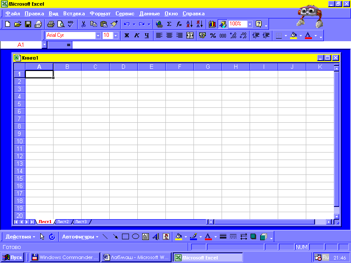
Task: Toggle italic formatting К
Action: 137,36
